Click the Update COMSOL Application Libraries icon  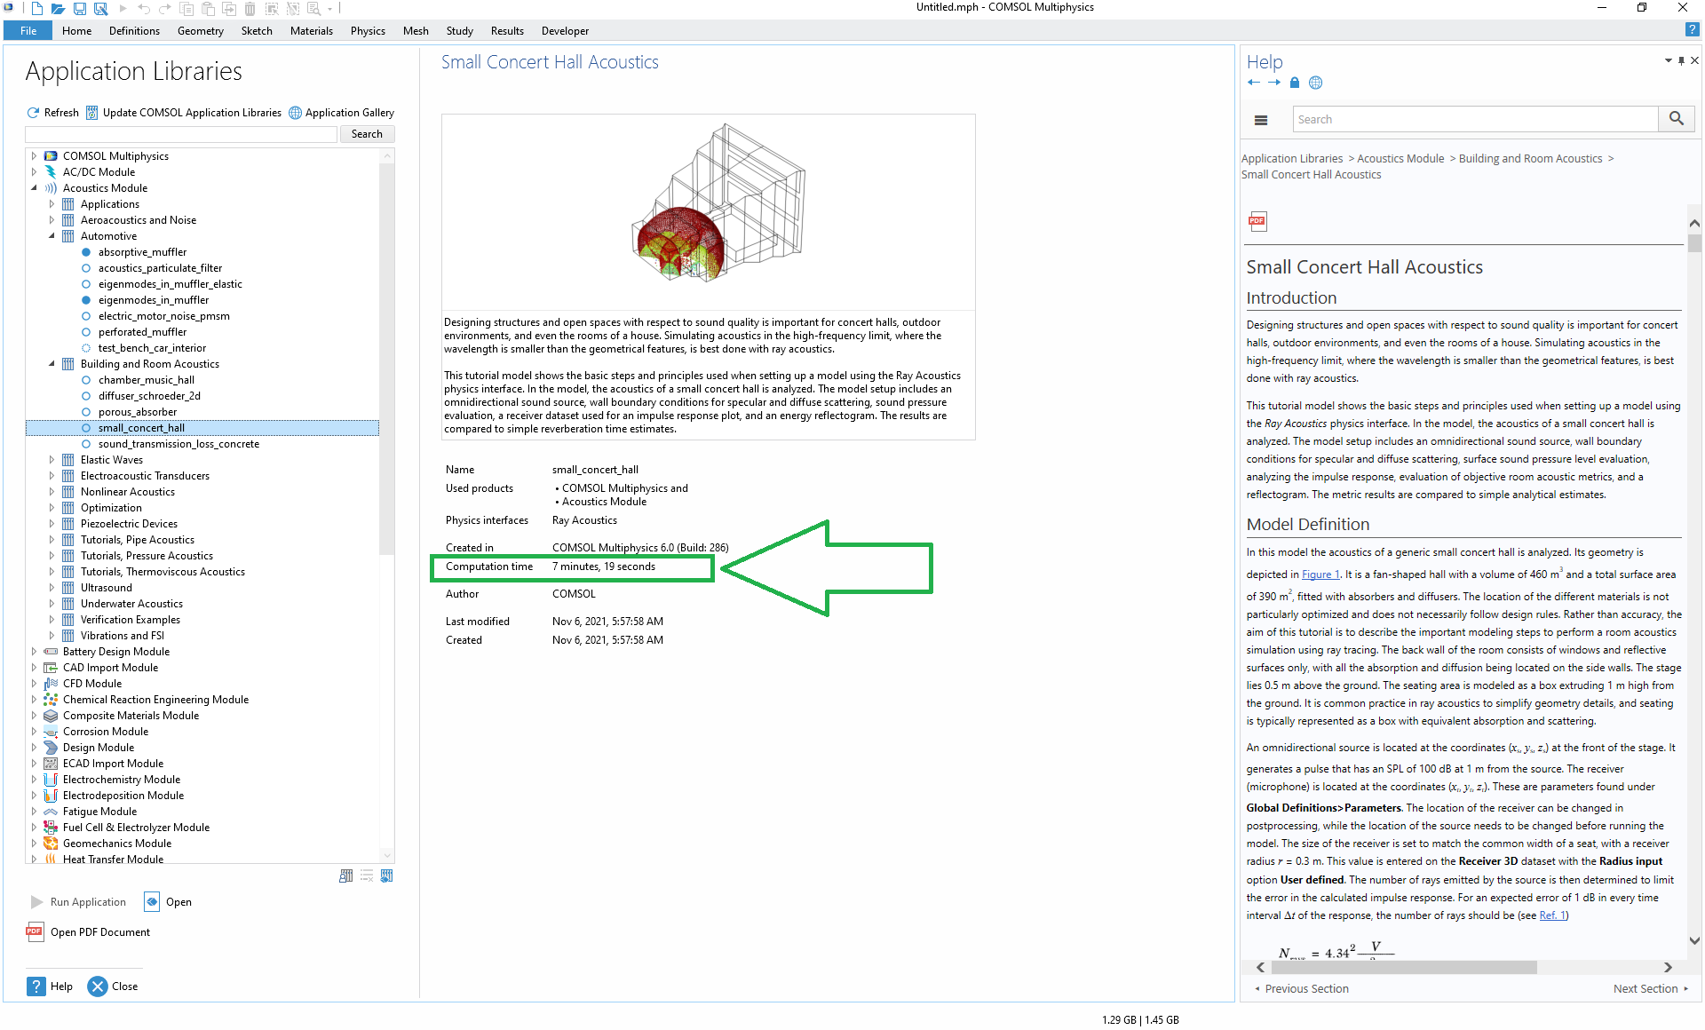(x=91, y=113)
